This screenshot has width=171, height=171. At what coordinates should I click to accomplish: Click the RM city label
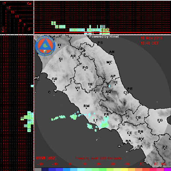click(87, 106)
